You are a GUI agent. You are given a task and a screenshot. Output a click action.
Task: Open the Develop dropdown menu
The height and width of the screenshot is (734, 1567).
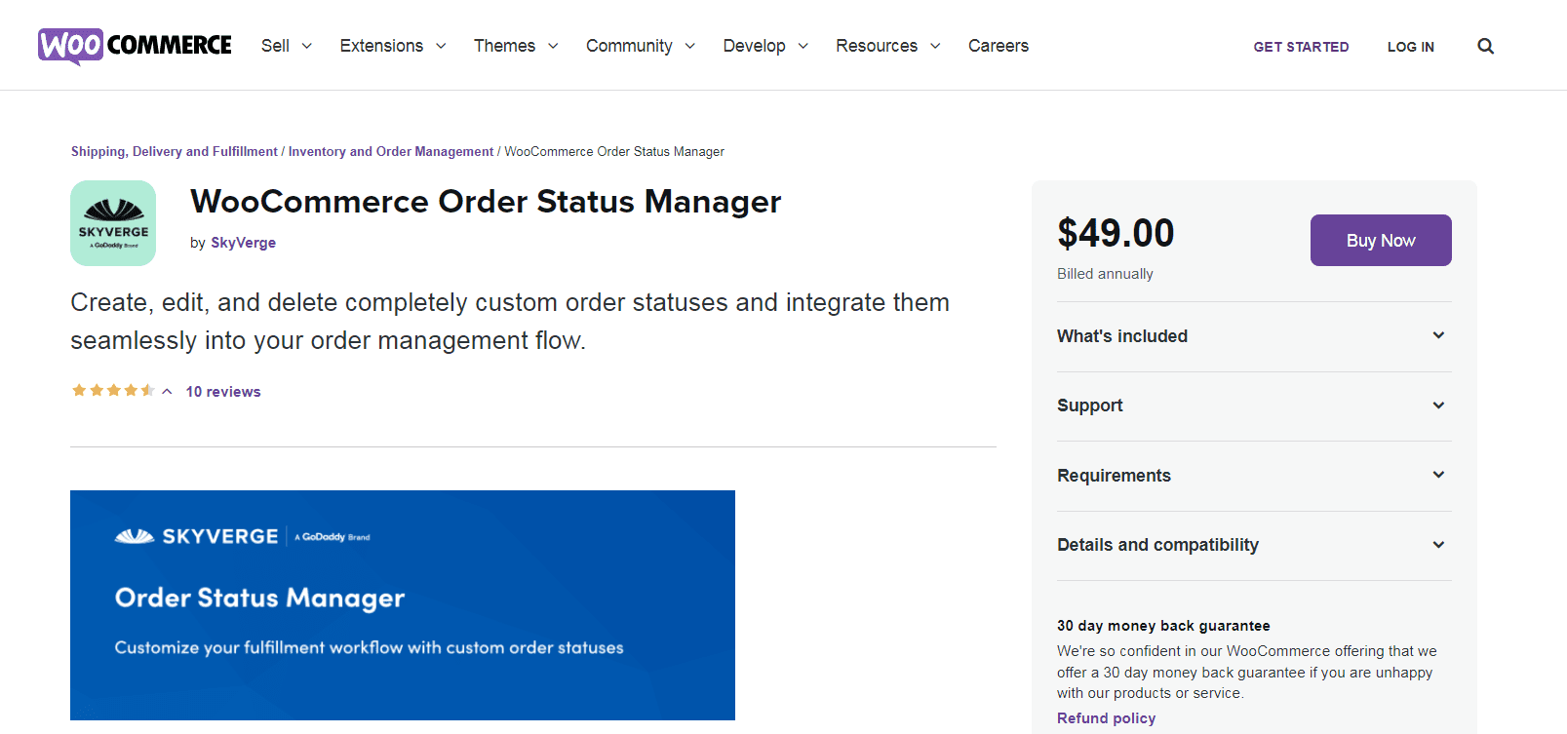[x=765, y=46]
